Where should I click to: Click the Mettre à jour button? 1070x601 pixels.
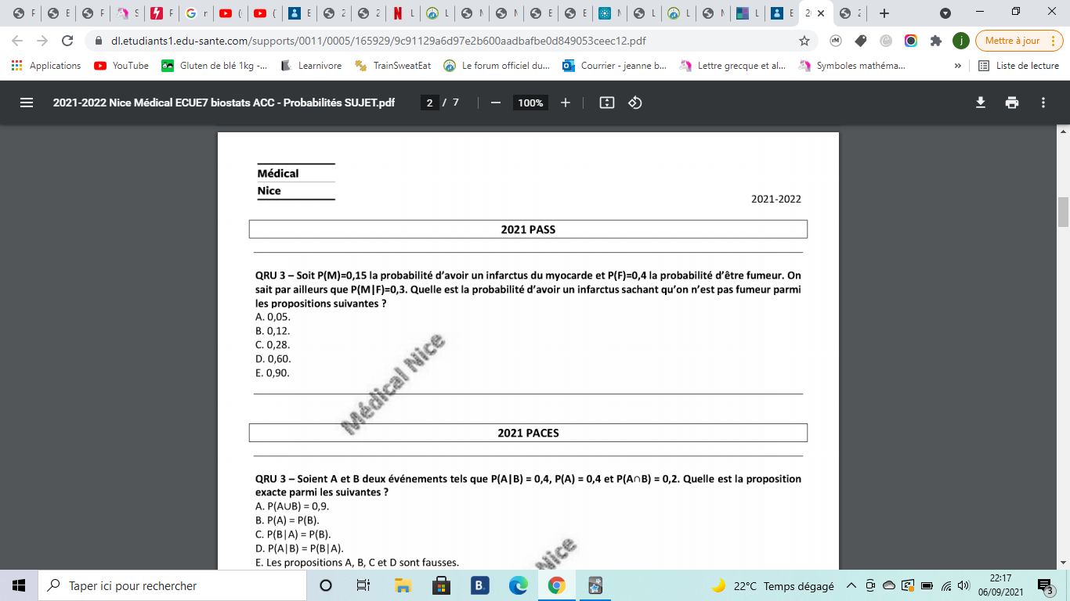[1018, 41]
